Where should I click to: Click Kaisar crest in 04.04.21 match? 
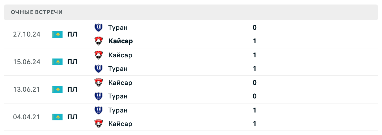(98, 124)
